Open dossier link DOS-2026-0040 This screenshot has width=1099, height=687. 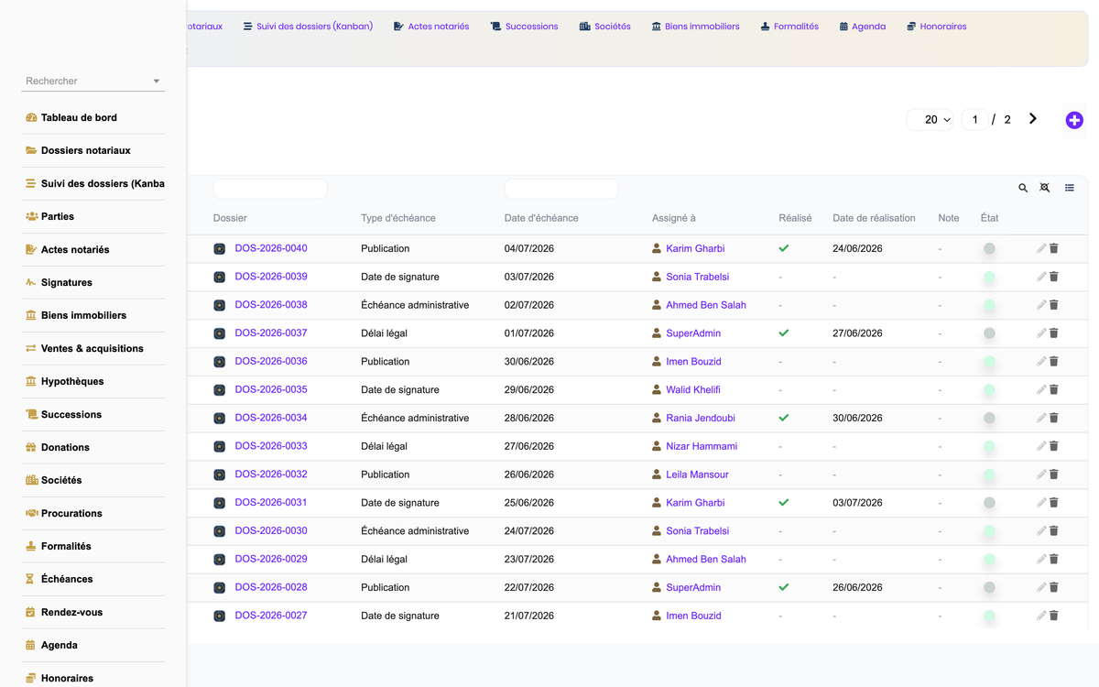pos(271,248)
